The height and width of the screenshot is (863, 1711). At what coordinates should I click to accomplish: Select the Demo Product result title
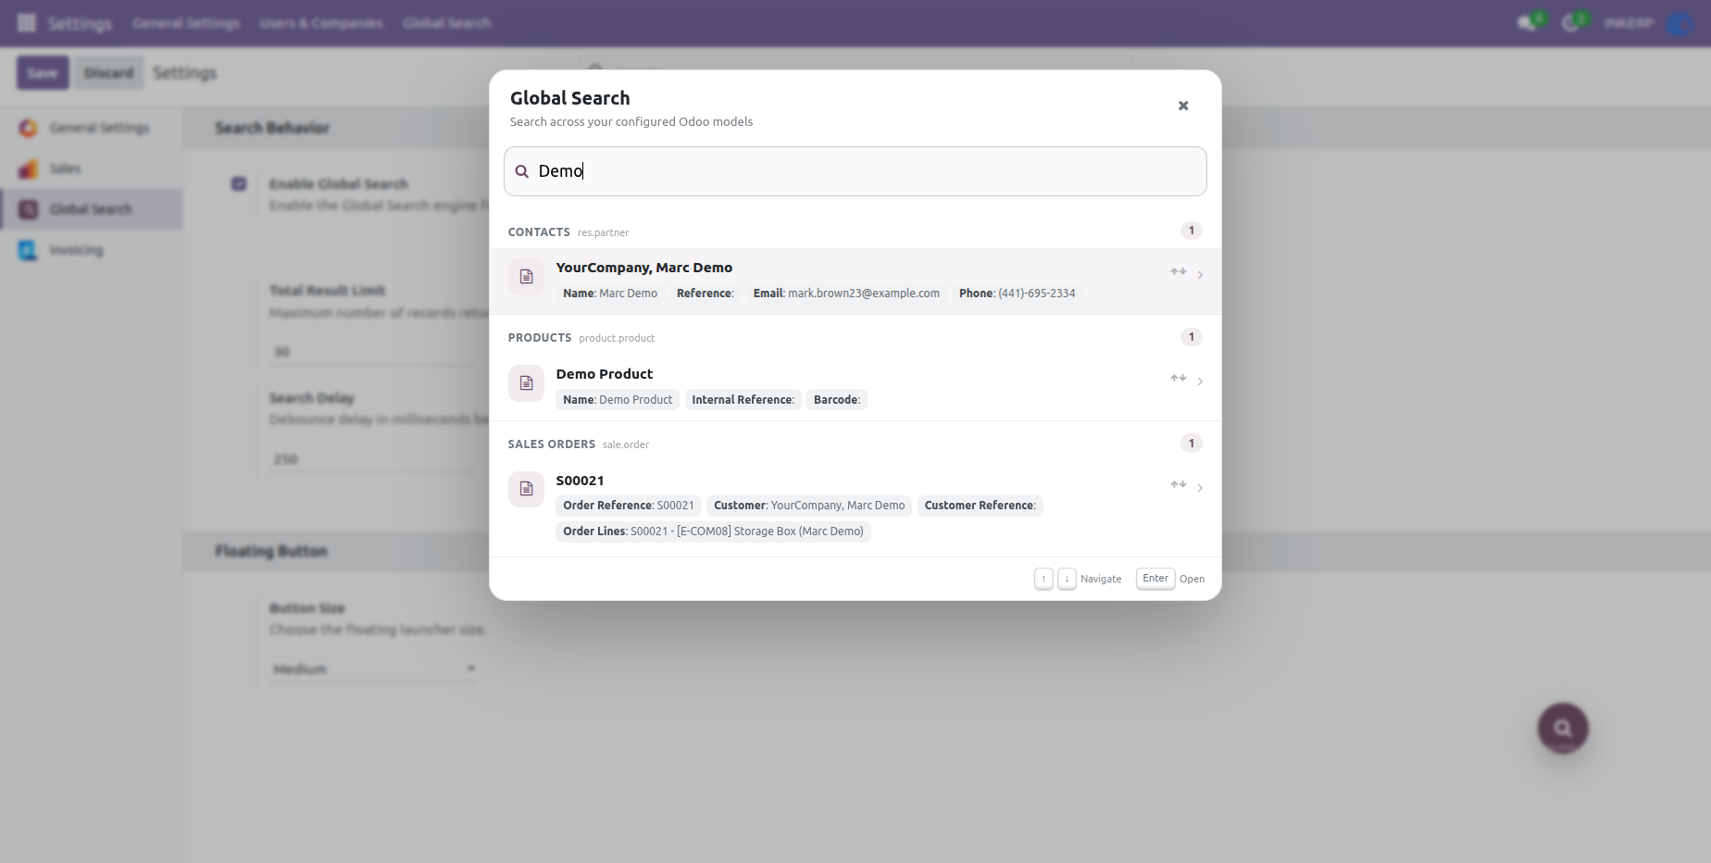coord(605,374)
